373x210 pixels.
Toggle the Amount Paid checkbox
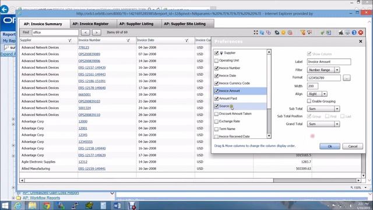(x=216, y=99)
